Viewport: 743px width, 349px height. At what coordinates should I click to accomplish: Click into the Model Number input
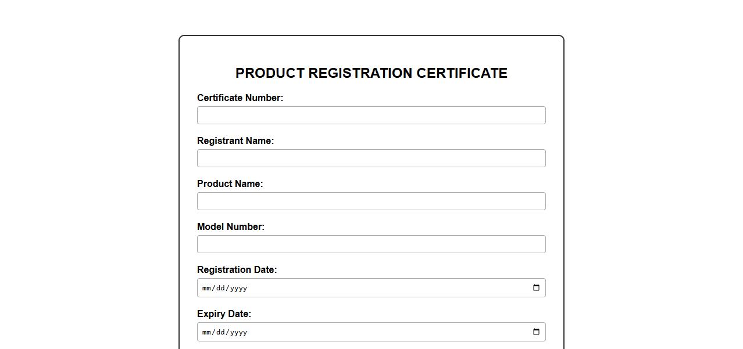click(371, 244)
